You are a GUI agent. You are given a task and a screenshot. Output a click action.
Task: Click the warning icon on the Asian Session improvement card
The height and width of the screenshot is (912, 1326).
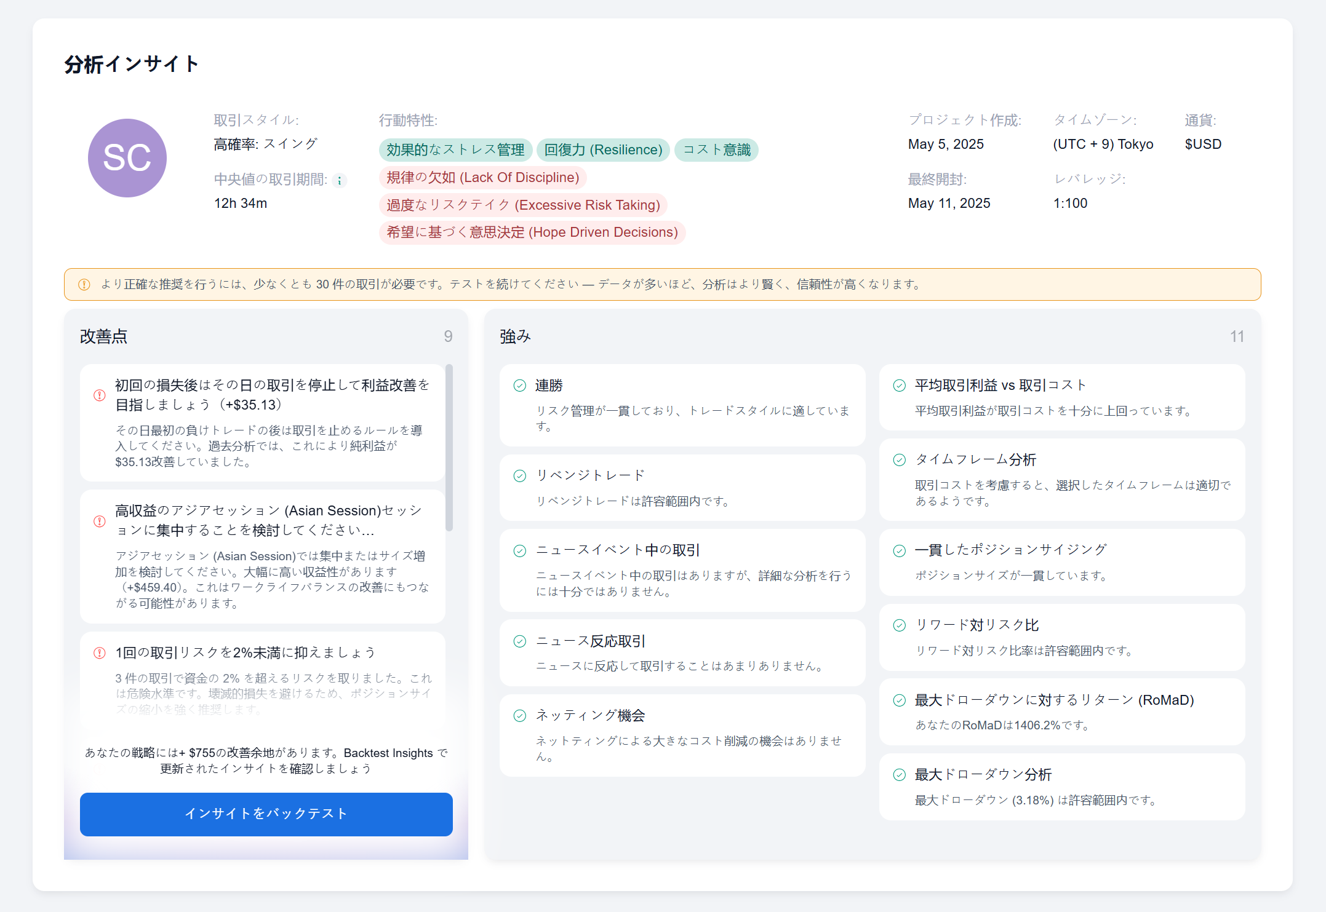click(x=99, y=521)
